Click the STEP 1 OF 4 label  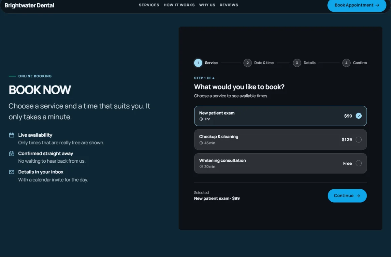pos(204,78)
